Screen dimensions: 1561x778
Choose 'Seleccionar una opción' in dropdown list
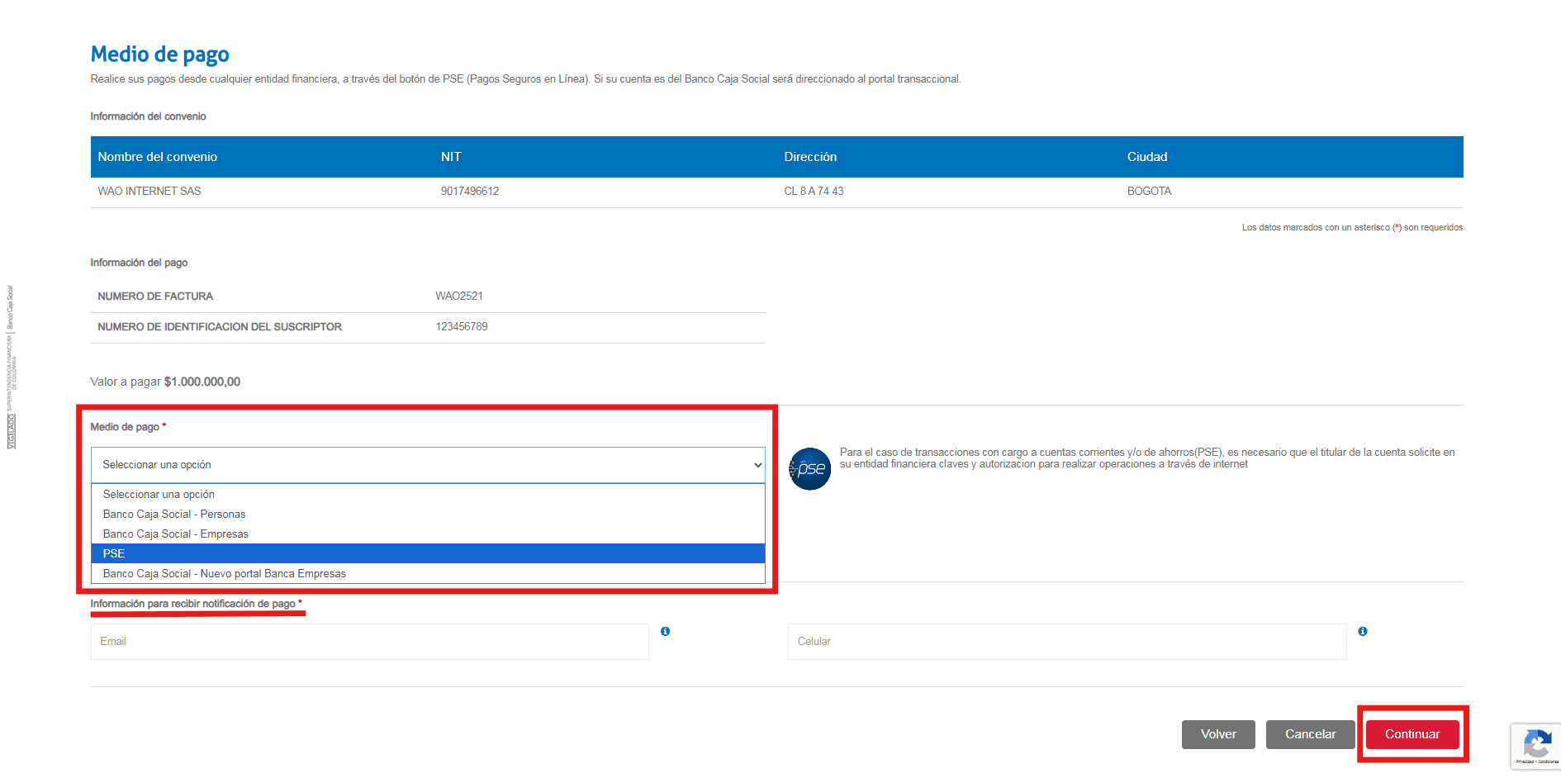tap(428, 494)
